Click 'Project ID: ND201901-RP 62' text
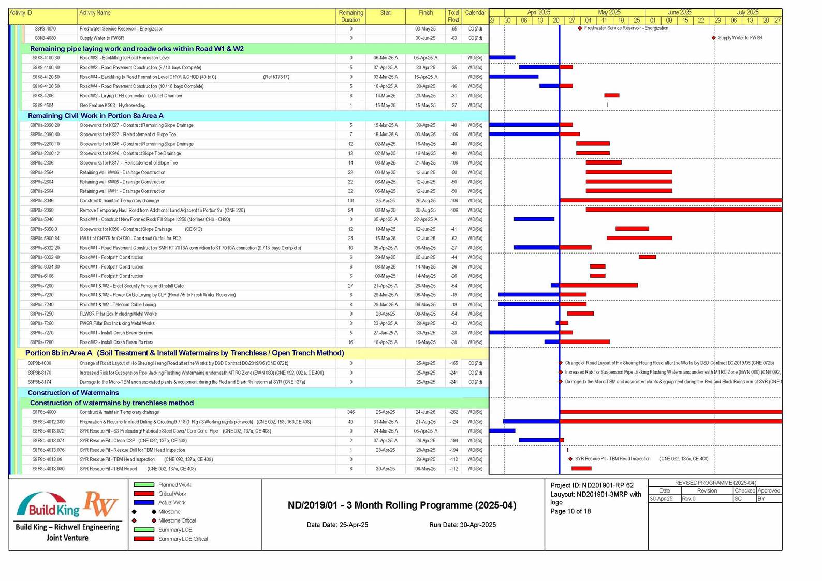The width and height of the screenshot is (822, 581). [592, 485]
